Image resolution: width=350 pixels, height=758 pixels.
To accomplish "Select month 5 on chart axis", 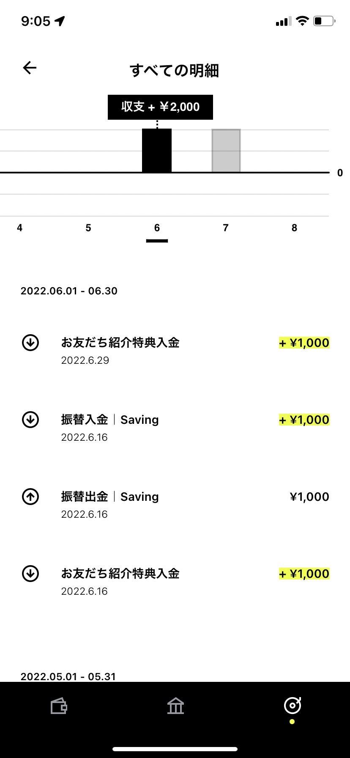I will [88, 228].
